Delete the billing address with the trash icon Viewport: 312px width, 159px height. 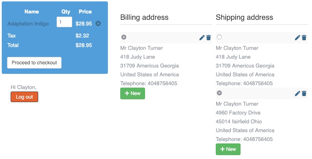209,37
